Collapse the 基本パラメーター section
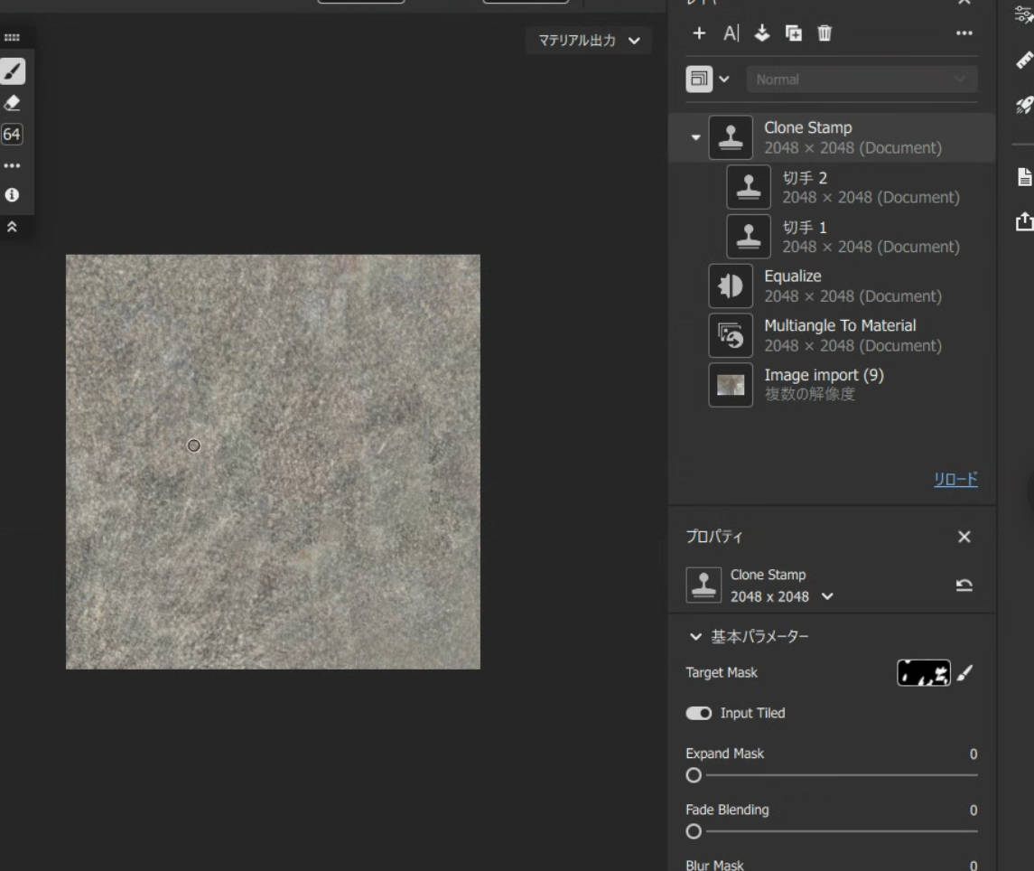Viewport: 1034px width, 871px height. pyautogui.click(x=695, y=637)
